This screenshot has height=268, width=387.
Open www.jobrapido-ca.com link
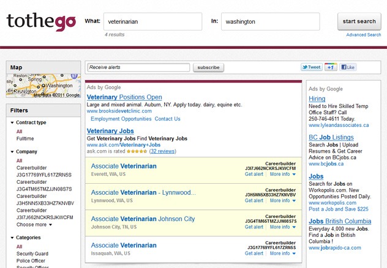pos(335,248)
